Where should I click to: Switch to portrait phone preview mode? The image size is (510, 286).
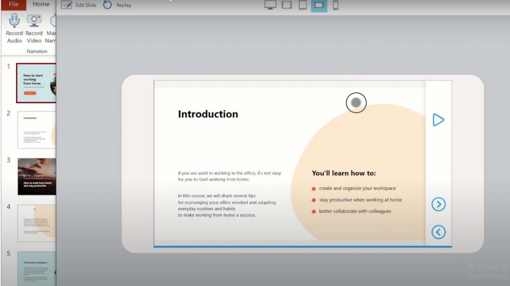335,5
